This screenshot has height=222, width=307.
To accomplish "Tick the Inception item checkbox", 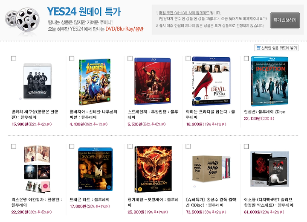I will (x=246, y=58).
